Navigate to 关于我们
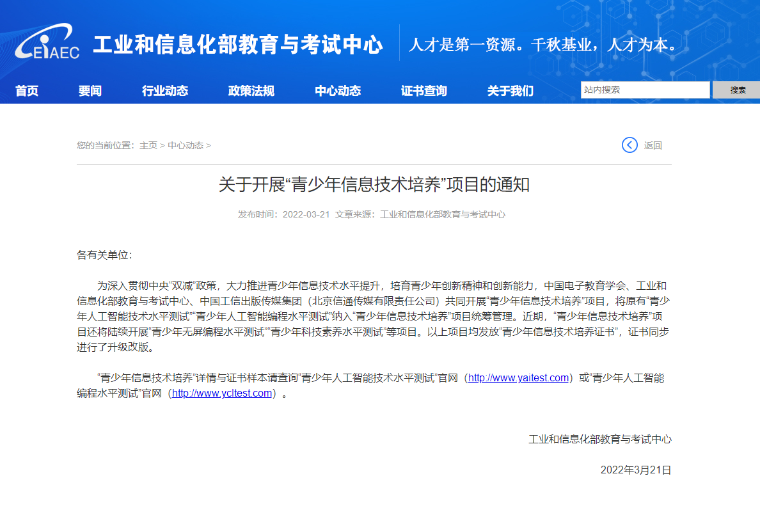Screen dimensions: 760x515 point(510,91)
